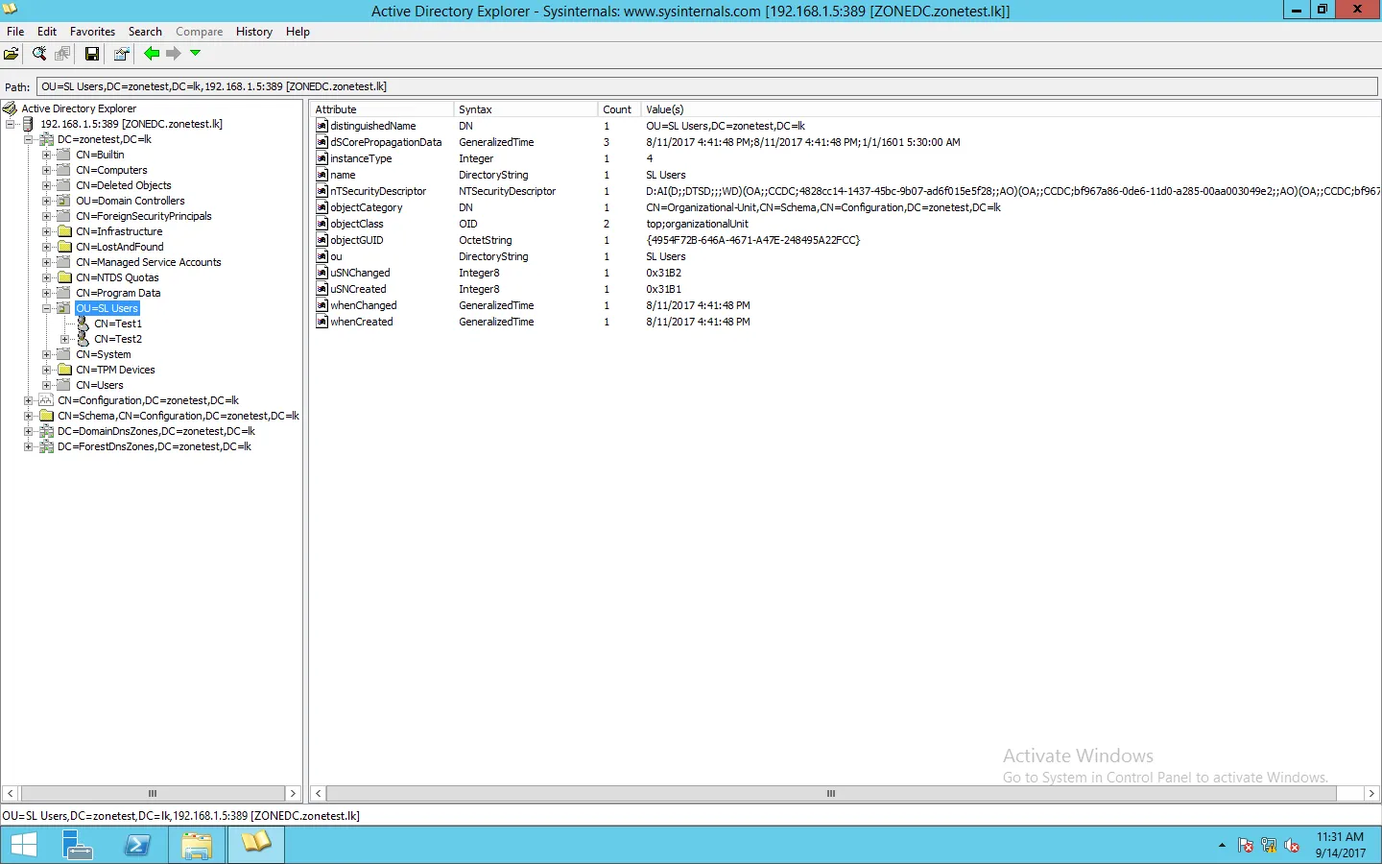
Task: Open the Help menu
Action: click(x=298, y=32)
